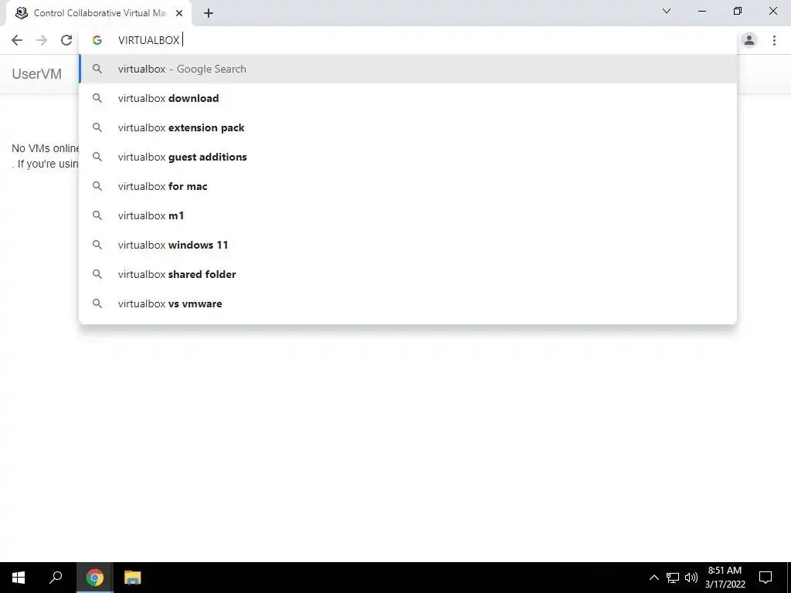791x593 pixels.
Task: Choose 'virtualbox vs vmware' suggestion
Action: tap(408, 303)
